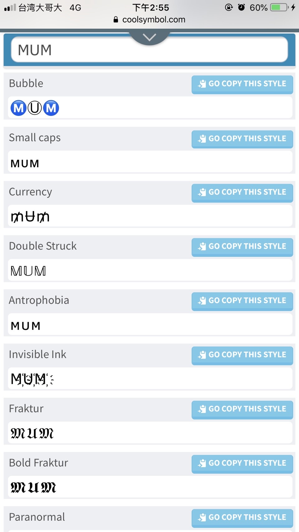Select the Currency styled text result
Image resolution: width=299 pixels, height=532 pixels.
(30, 217)
